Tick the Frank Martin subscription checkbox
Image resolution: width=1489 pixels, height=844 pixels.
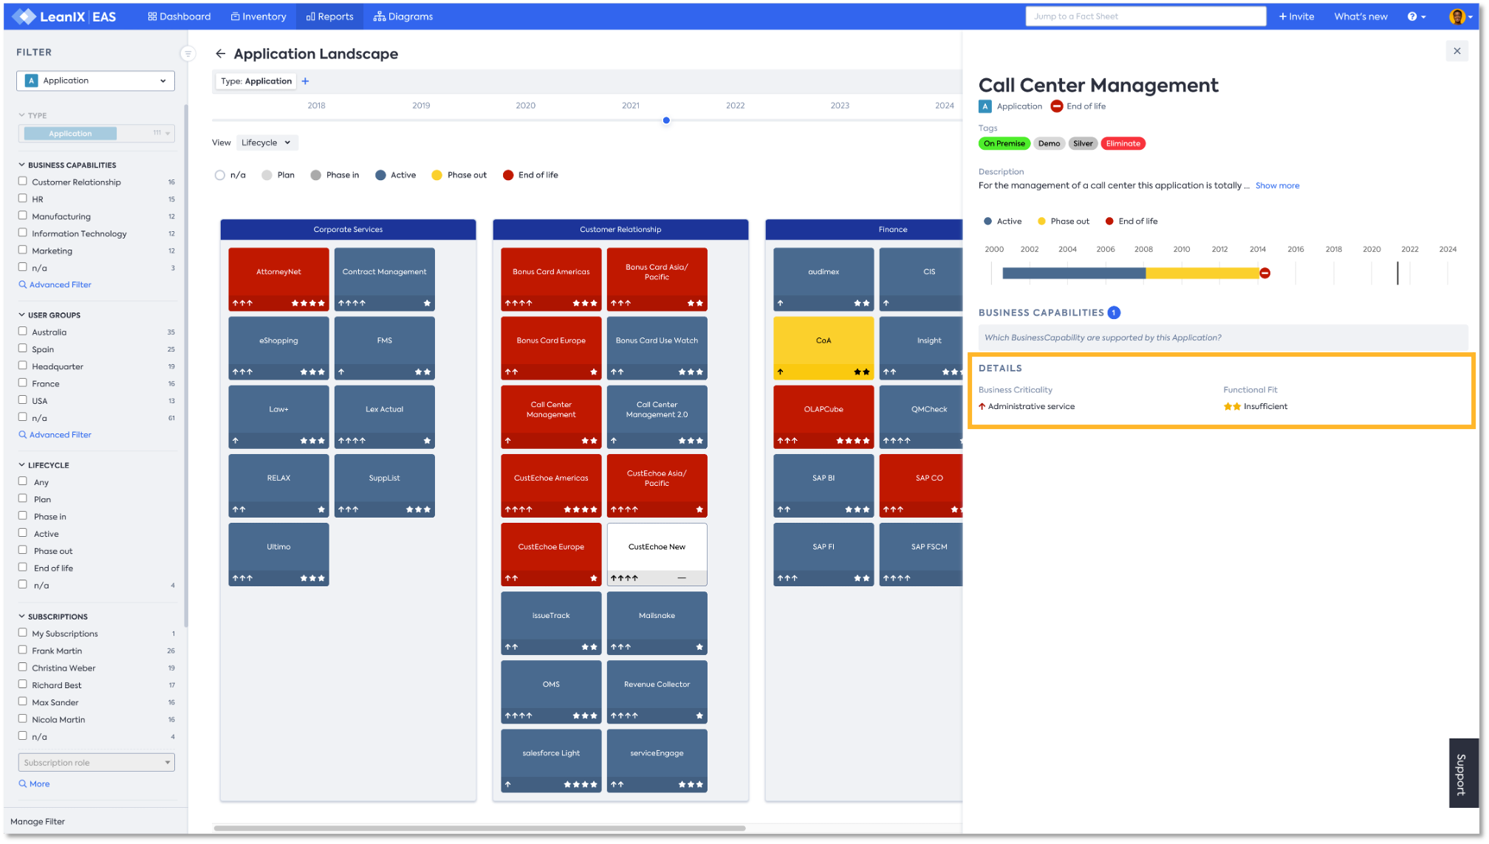pyautogui.click(x=23, y=651)
